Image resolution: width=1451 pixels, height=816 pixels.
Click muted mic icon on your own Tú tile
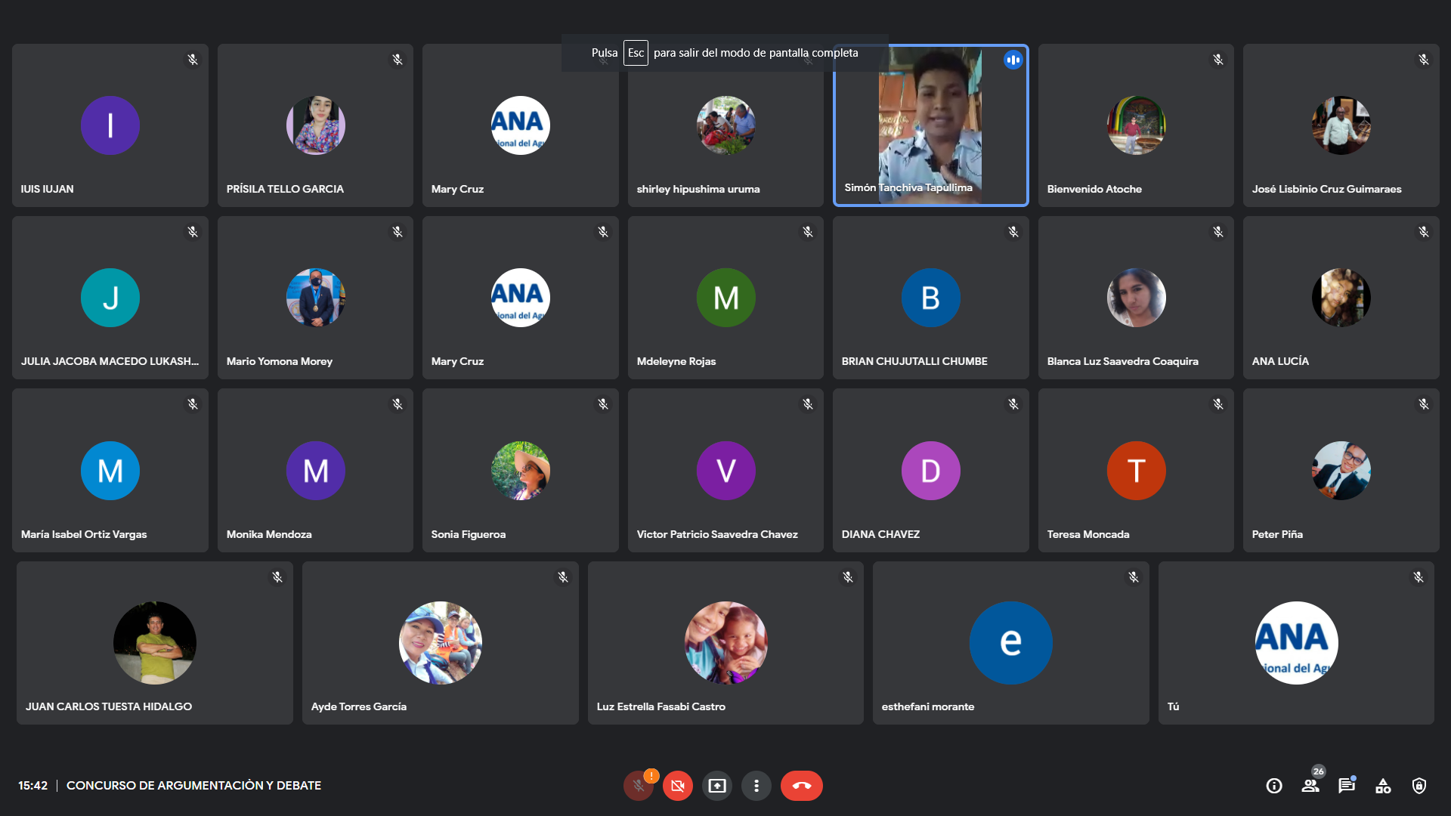(1419, 577)
